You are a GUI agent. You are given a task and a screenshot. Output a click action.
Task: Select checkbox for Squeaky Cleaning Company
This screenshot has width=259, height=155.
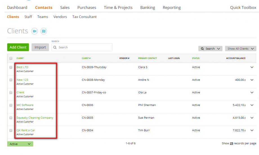[x=11, y=118]
